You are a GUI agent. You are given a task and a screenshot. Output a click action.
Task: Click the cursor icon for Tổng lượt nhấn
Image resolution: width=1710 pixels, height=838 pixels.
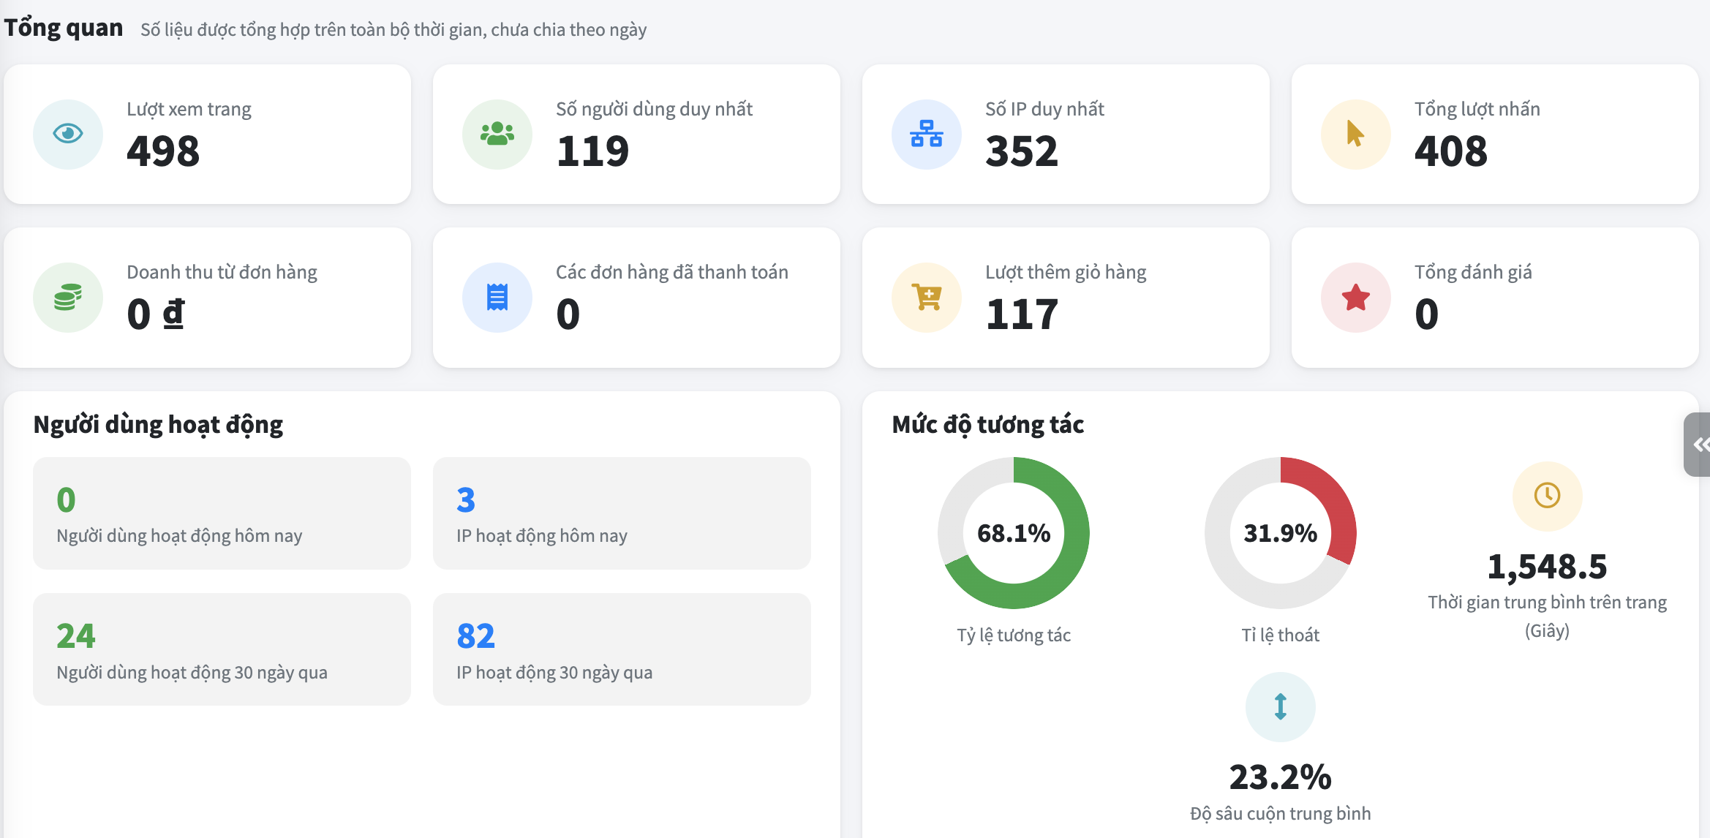coord(1355,134)
